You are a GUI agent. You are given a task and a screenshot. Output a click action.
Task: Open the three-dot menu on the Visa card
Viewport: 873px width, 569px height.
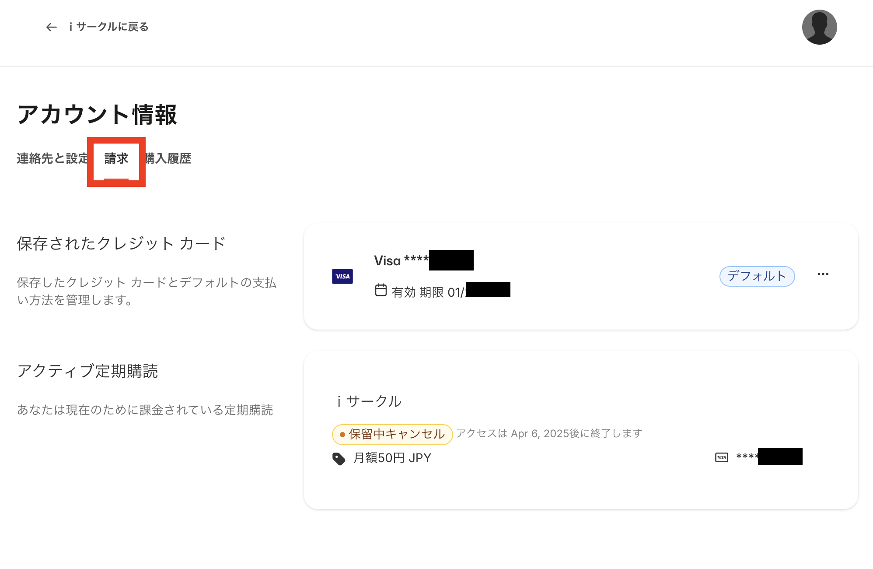(x=823, y=274)
